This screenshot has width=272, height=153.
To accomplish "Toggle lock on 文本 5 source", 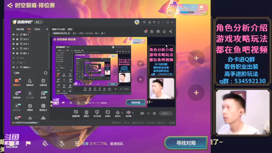I will [x=17, y=39].
